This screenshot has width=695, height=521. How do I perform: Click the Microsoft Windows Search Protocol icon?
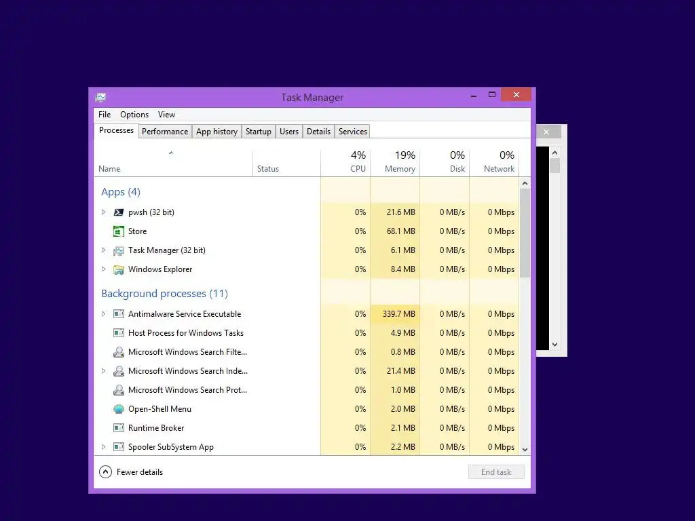tap(118, 390)
